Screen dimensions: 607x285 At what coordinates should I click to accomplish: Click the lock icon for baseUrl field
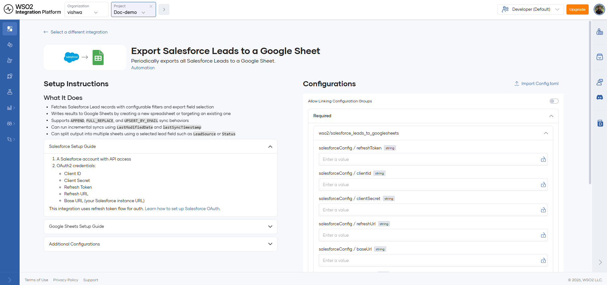click(x=543, y=261)
